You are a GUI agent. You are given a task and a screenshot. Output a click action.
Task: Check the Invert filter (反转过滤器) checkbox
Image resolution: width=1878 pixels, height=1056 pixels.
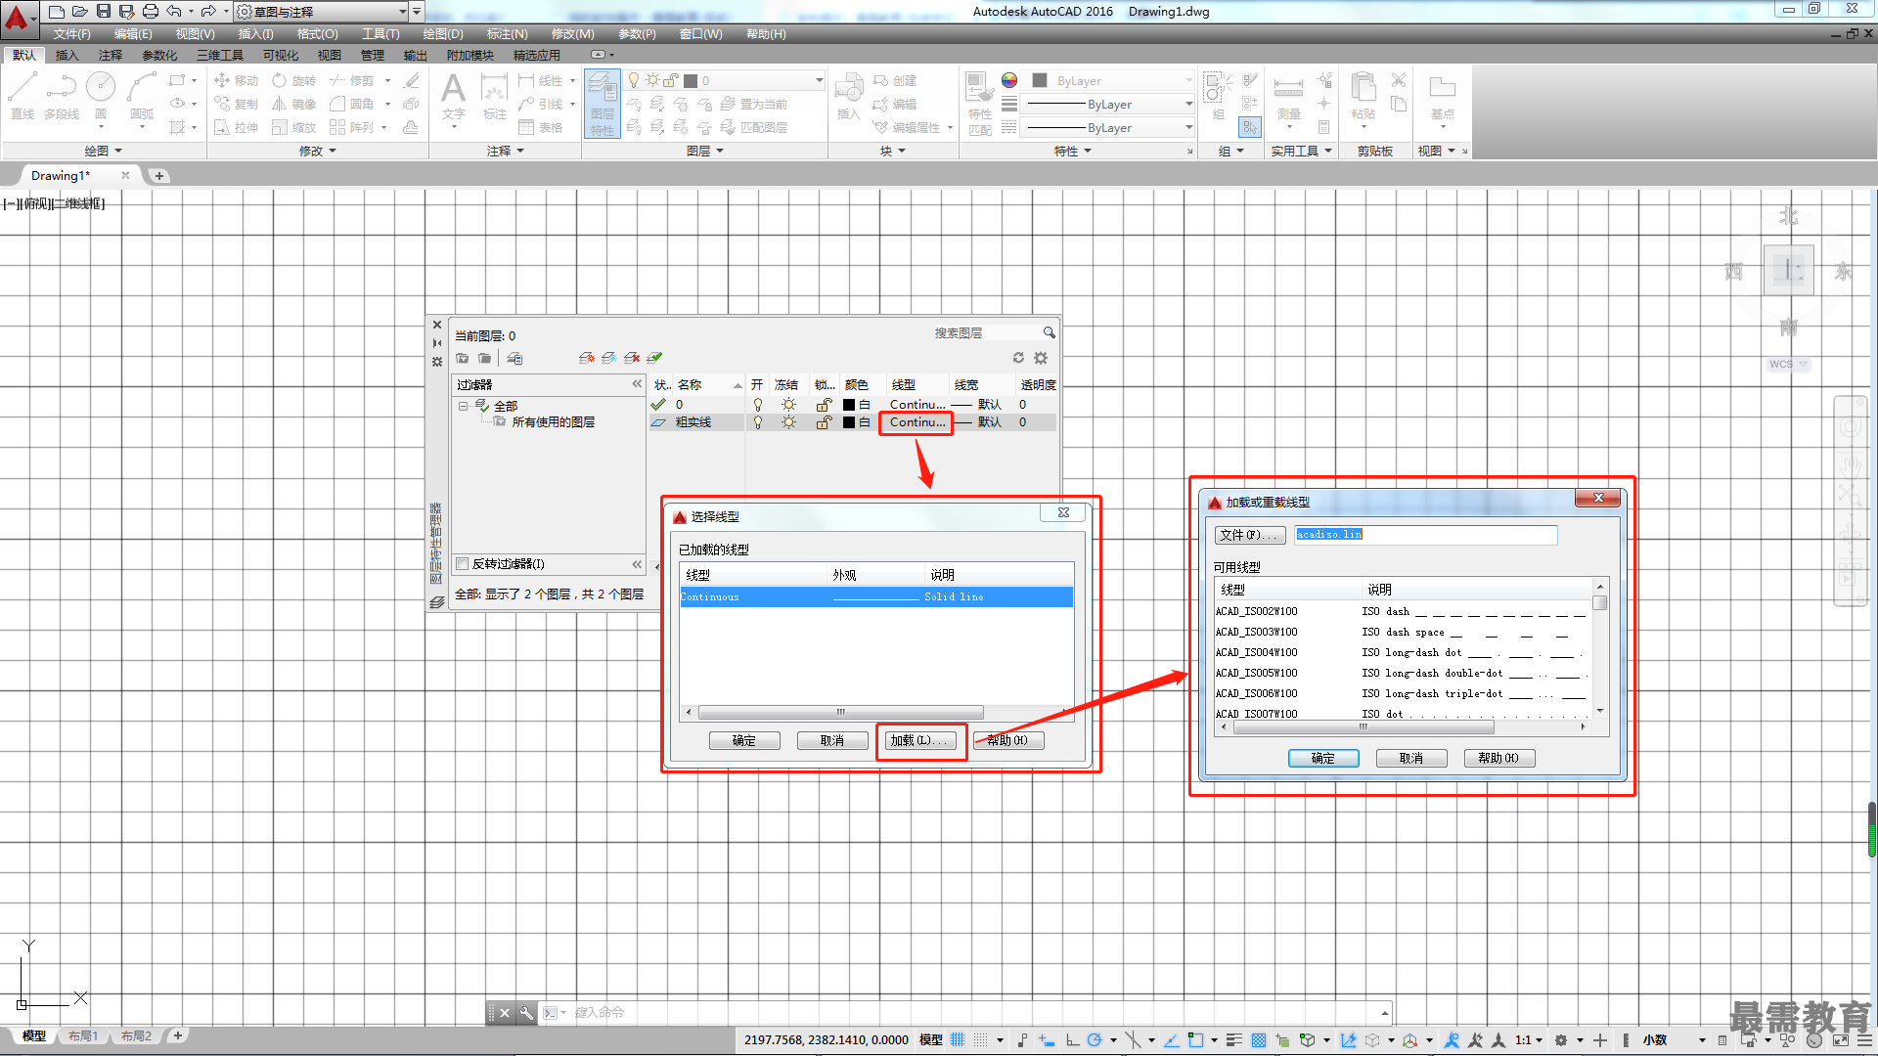[463, 563]
